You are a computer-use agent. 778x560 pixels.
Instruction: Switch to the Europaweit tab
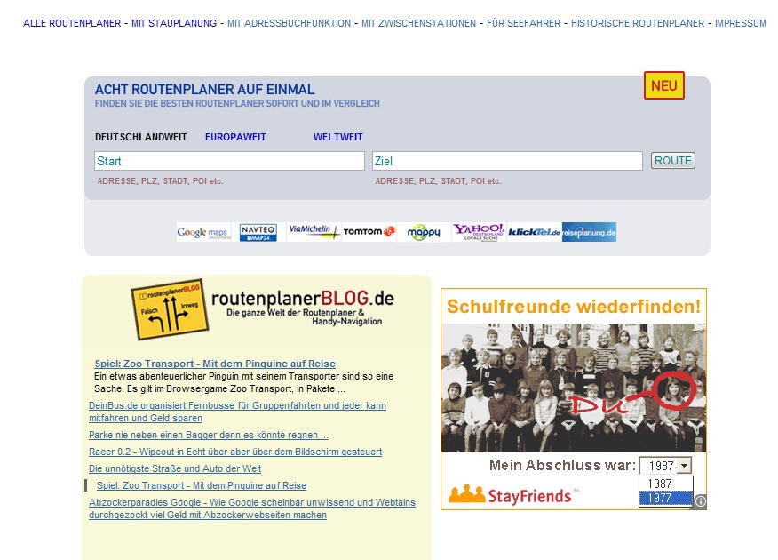[235, 137]
